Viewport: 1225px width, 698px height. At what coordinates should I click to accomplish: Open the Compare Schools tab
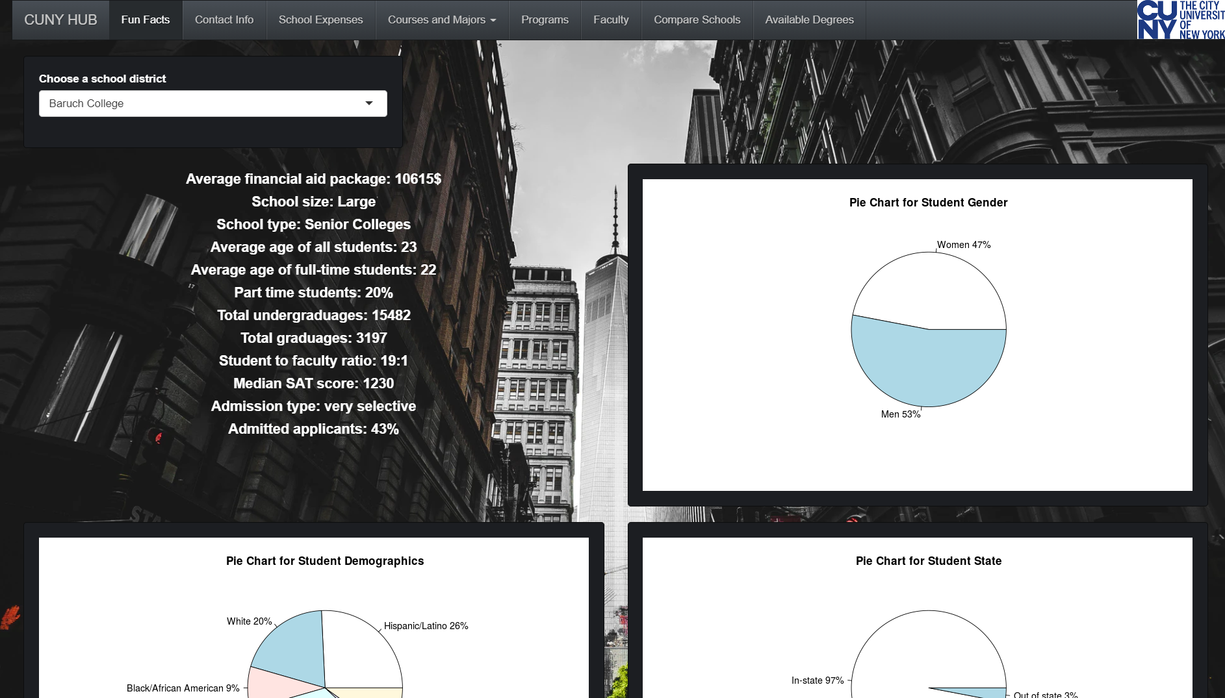point(697,19)
